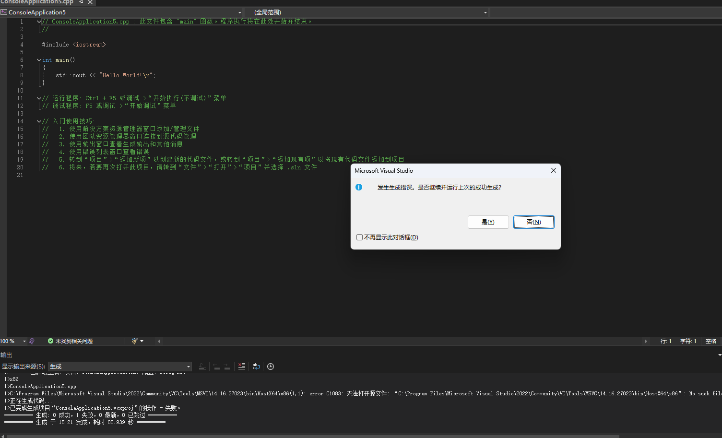Click the find message in code icon
Screen dimensions: 722x438
point(202,367)
